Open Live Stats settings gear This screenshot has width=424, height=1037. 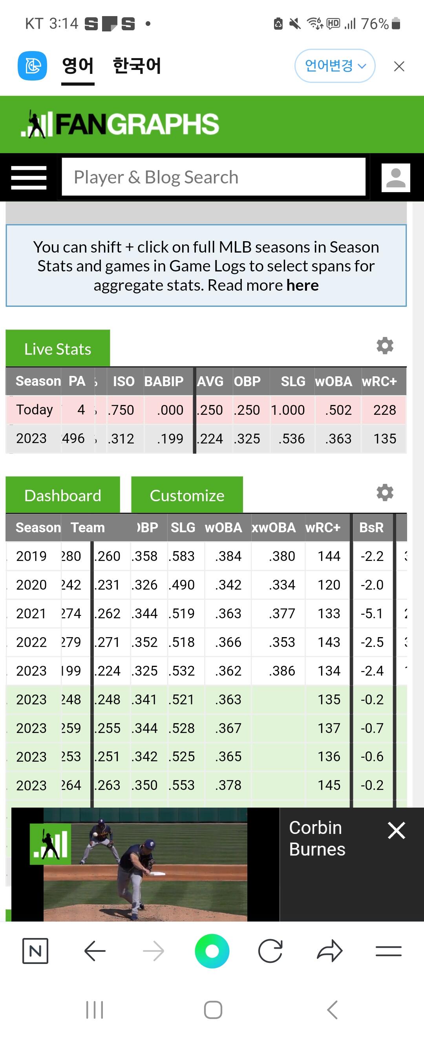[x=385, y=346]
